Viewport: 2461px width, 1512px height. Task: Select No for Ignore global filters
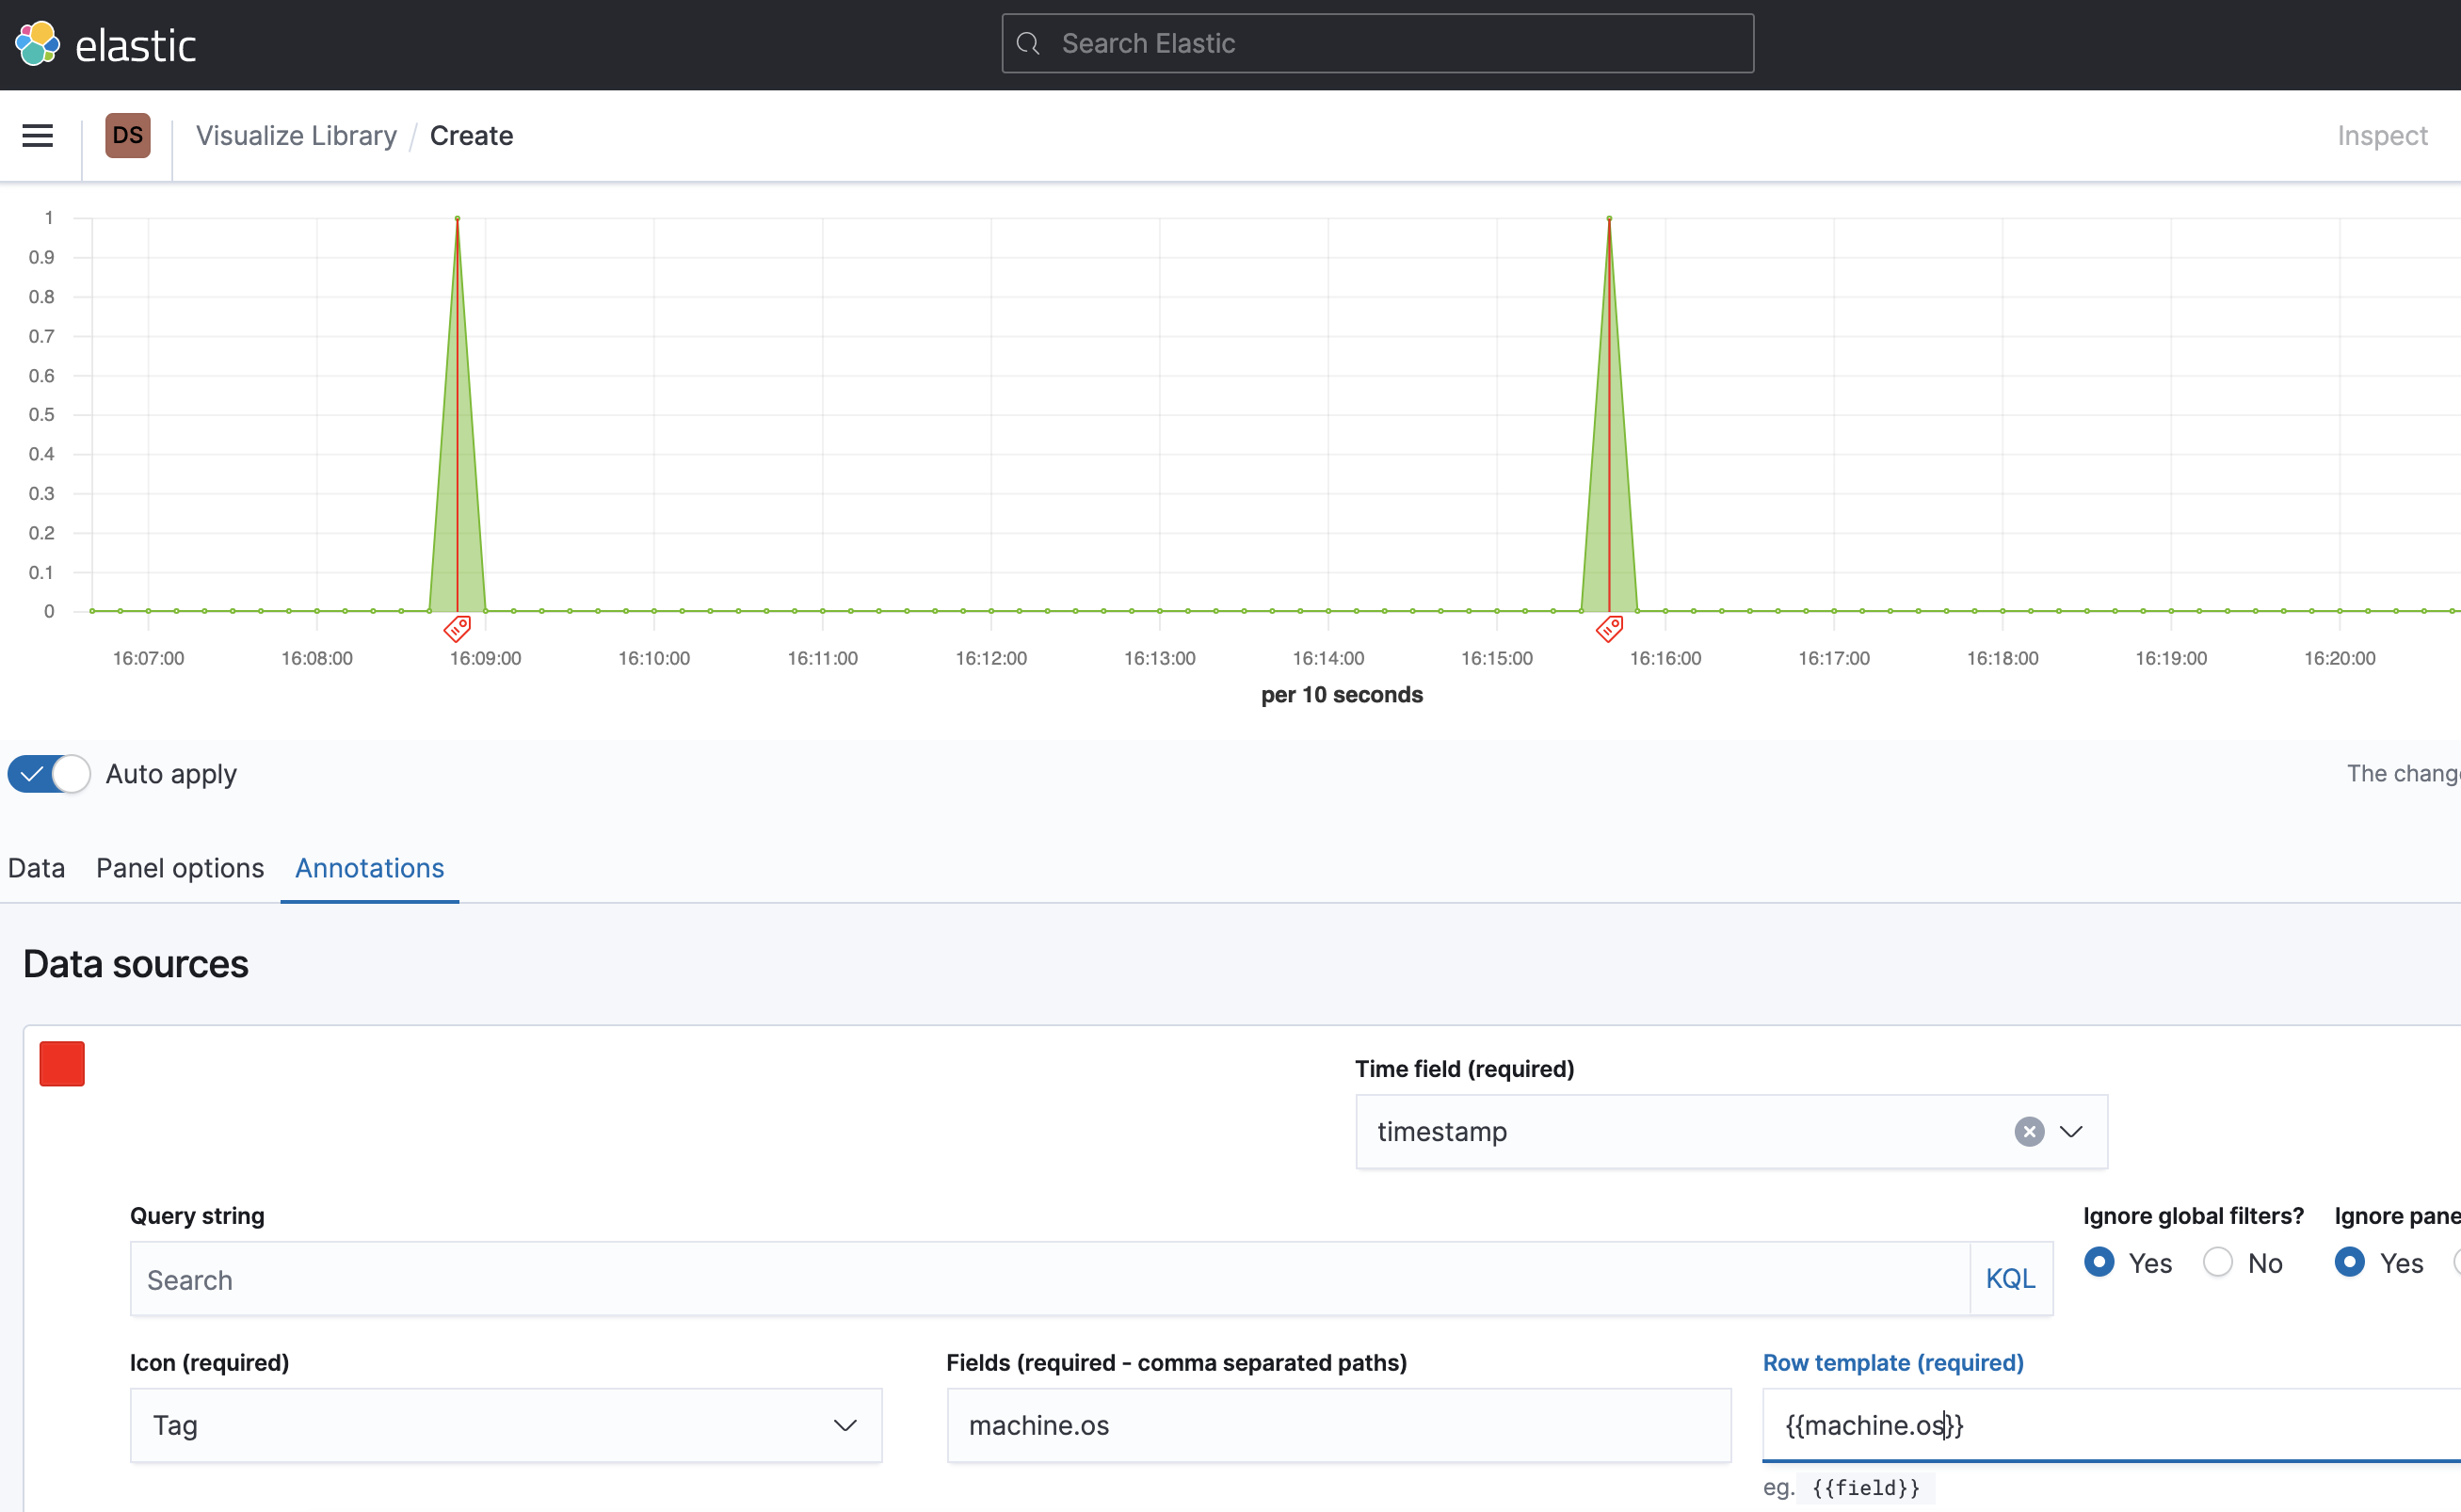pyautogui.click(x=2218, y=1263)
